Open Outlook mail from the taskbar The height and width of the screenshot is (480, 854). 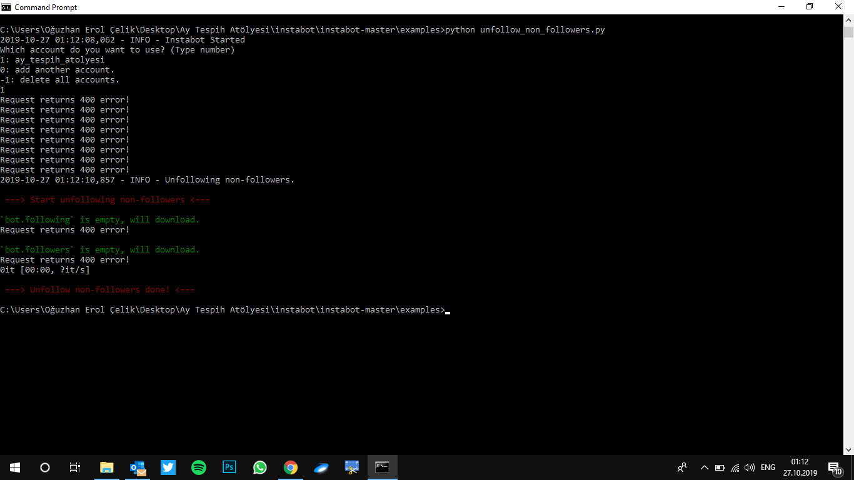pyautogui.click(x=137, y=467)
